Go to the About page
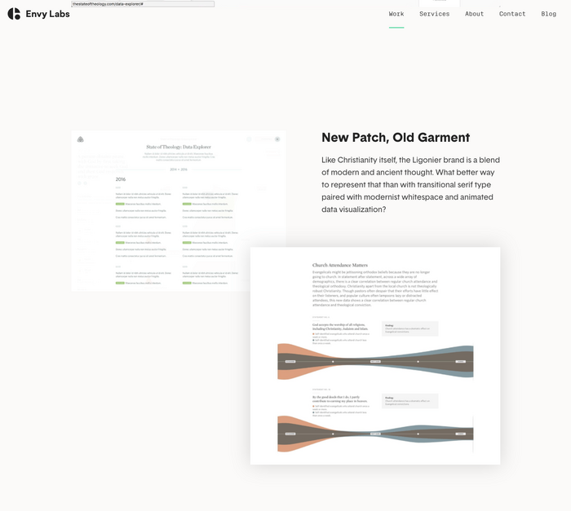Image resolution: width=571 pixels, height=511 pixels. click(x=474, y=14)
